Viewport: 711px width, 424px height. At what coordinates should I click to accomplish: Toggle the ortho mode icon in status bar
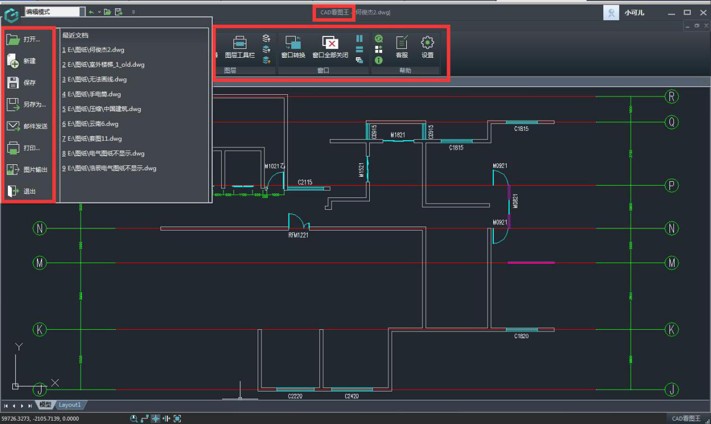tap(145, 418)
